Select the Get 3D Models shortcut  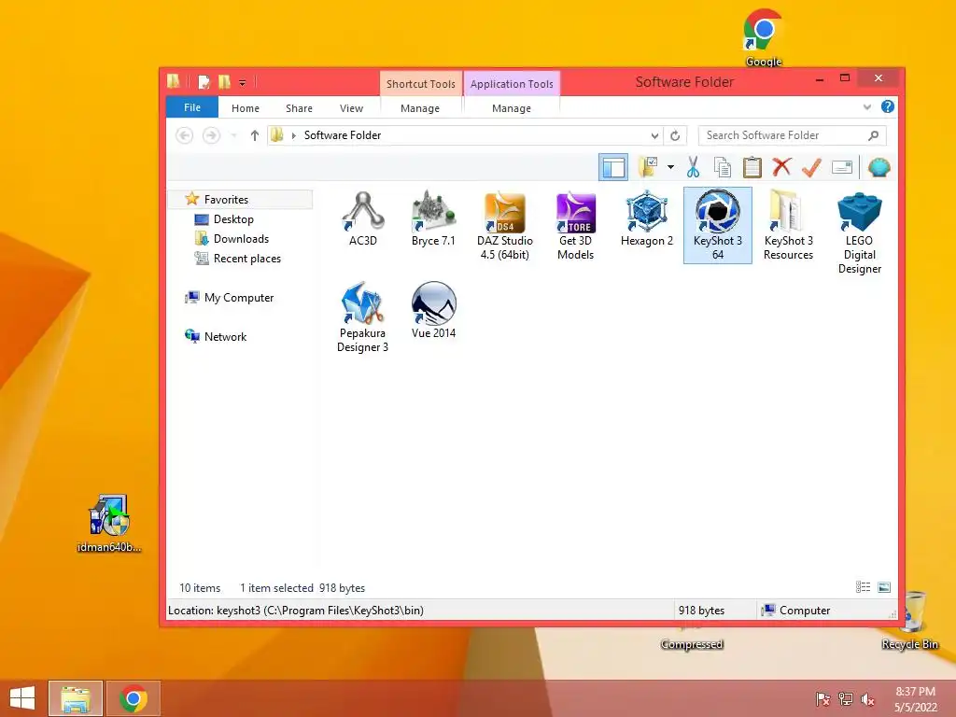tap(575, 226)
